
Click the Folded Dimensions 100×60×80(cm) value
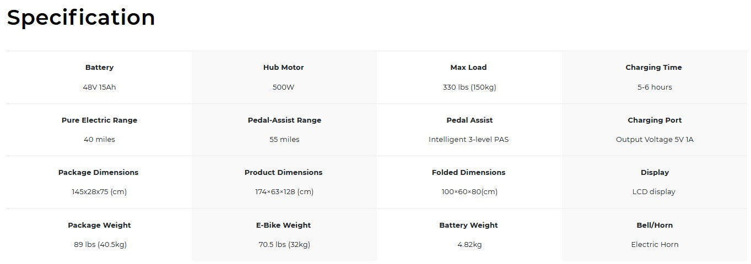pyautogui.click(x=469, y=192)
